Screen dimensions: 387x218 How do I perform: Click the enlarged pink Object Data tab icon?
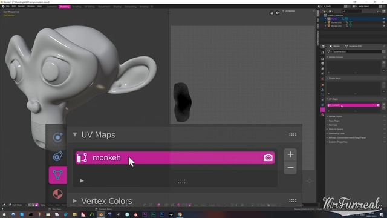click(x=58, y=175)
